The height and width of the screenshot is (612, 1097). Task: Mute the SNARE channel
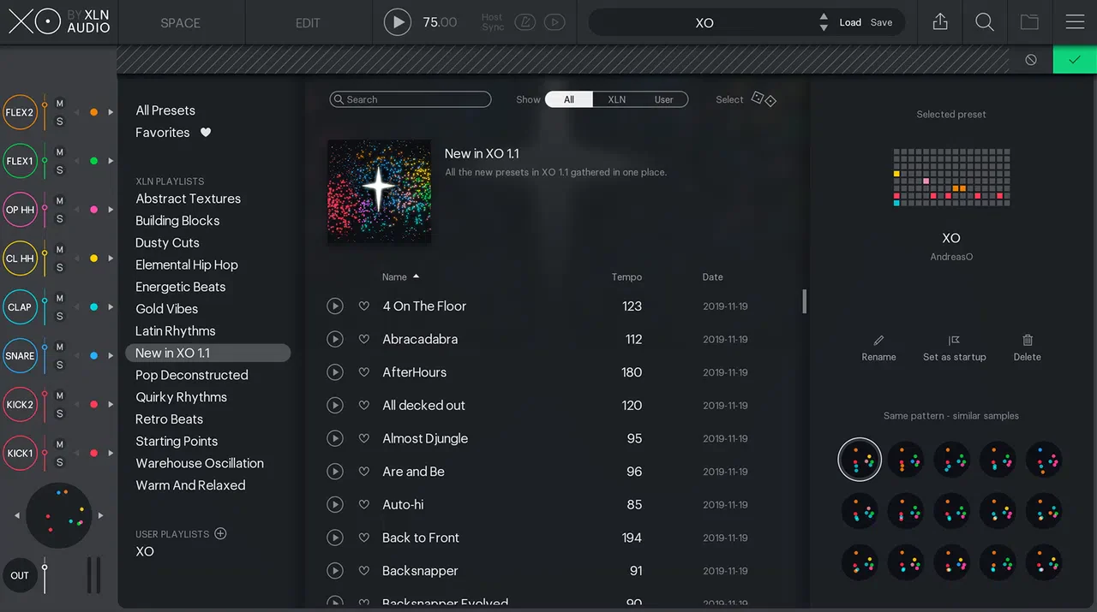point(60,347)
